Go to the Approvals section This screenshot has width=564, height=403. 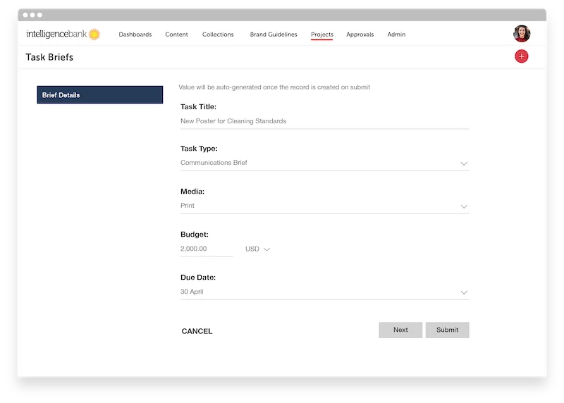point(360,35)
